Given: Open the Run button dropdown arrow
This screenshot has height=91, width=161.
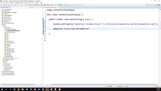Looking at the screenshot, I should point(43,5).
